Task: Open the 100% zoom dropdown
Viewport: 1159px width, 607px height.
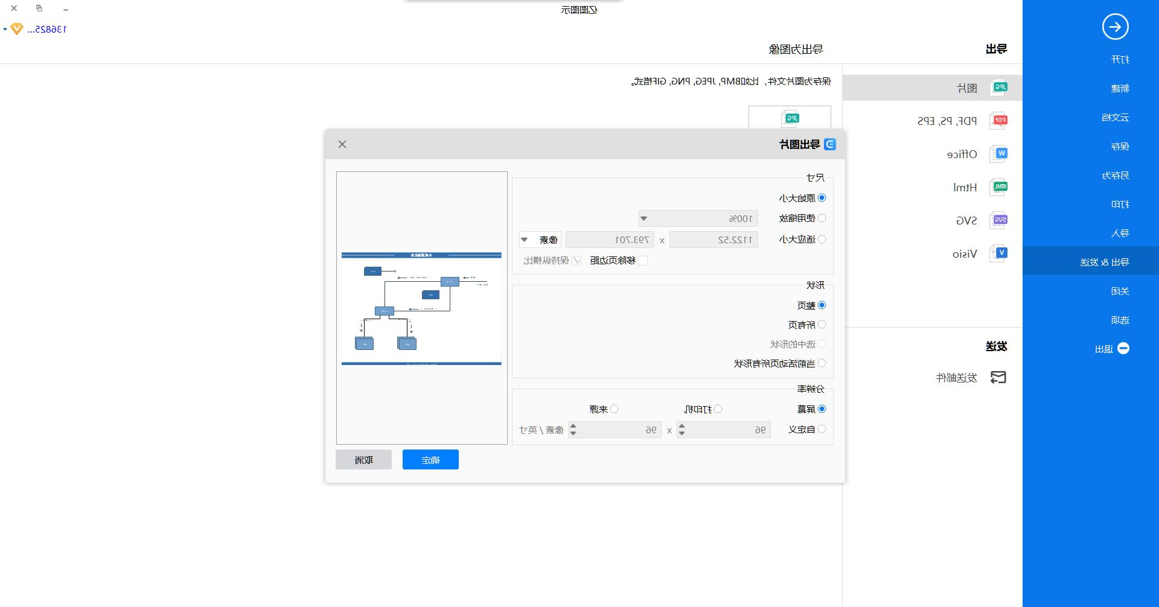Action: pos(698,218)
